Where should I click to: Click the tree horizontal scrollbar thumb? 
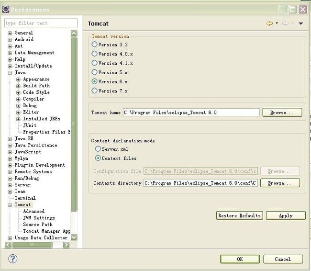pyautogui.click(x=32, y=245)
